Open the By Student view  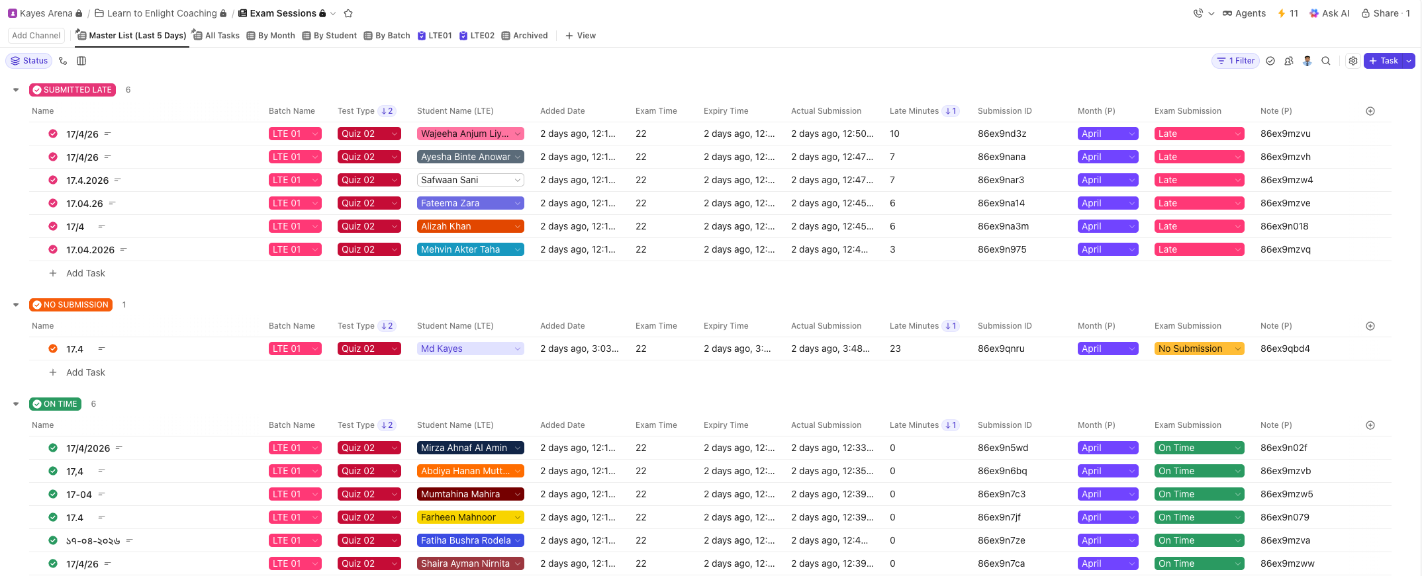(330, 36)
